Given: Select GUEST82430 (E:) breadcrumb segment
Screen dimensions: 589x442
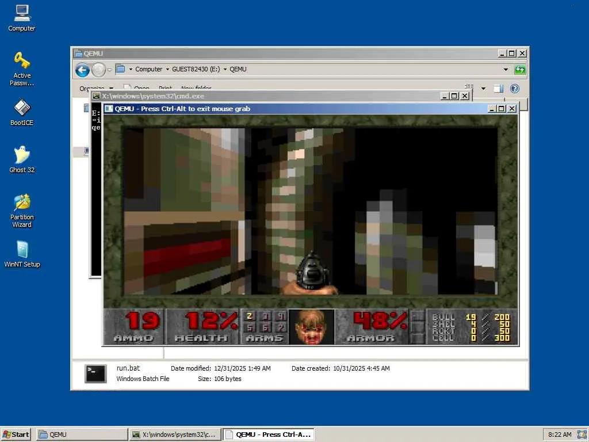Looking at the screenshot, I should (x=196, y=69).
